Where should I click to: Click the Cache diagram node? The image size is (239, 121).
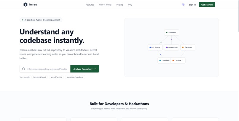(x=178, y=60)
